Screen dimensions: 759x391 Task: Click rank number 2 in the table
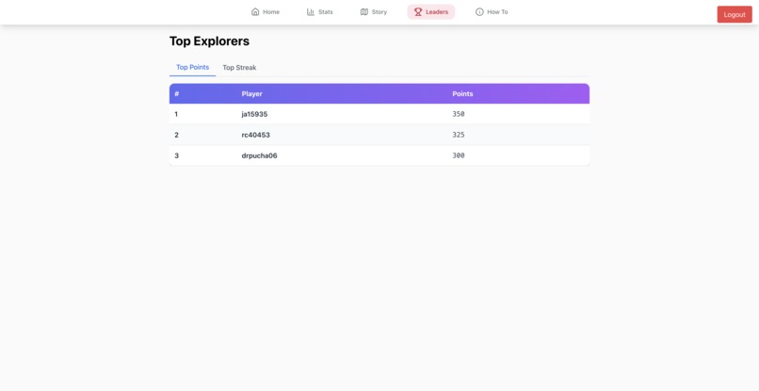[x=177, y=135]
